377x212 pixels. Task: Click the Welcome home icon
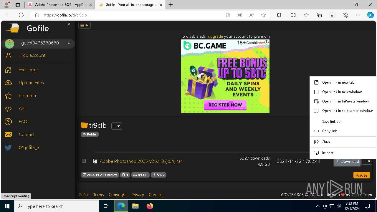[x=8, y=70]
